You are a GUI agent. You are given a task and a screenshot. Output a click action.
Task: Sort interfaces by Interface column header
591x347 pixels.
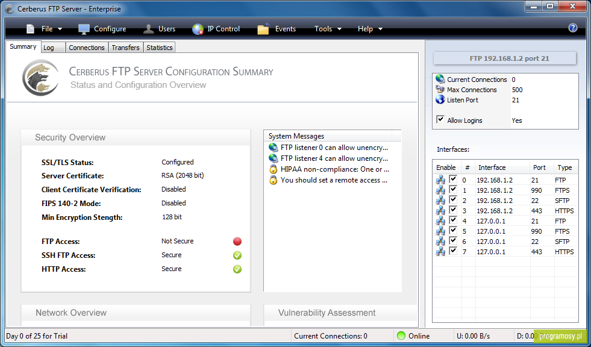pos(502,167)
